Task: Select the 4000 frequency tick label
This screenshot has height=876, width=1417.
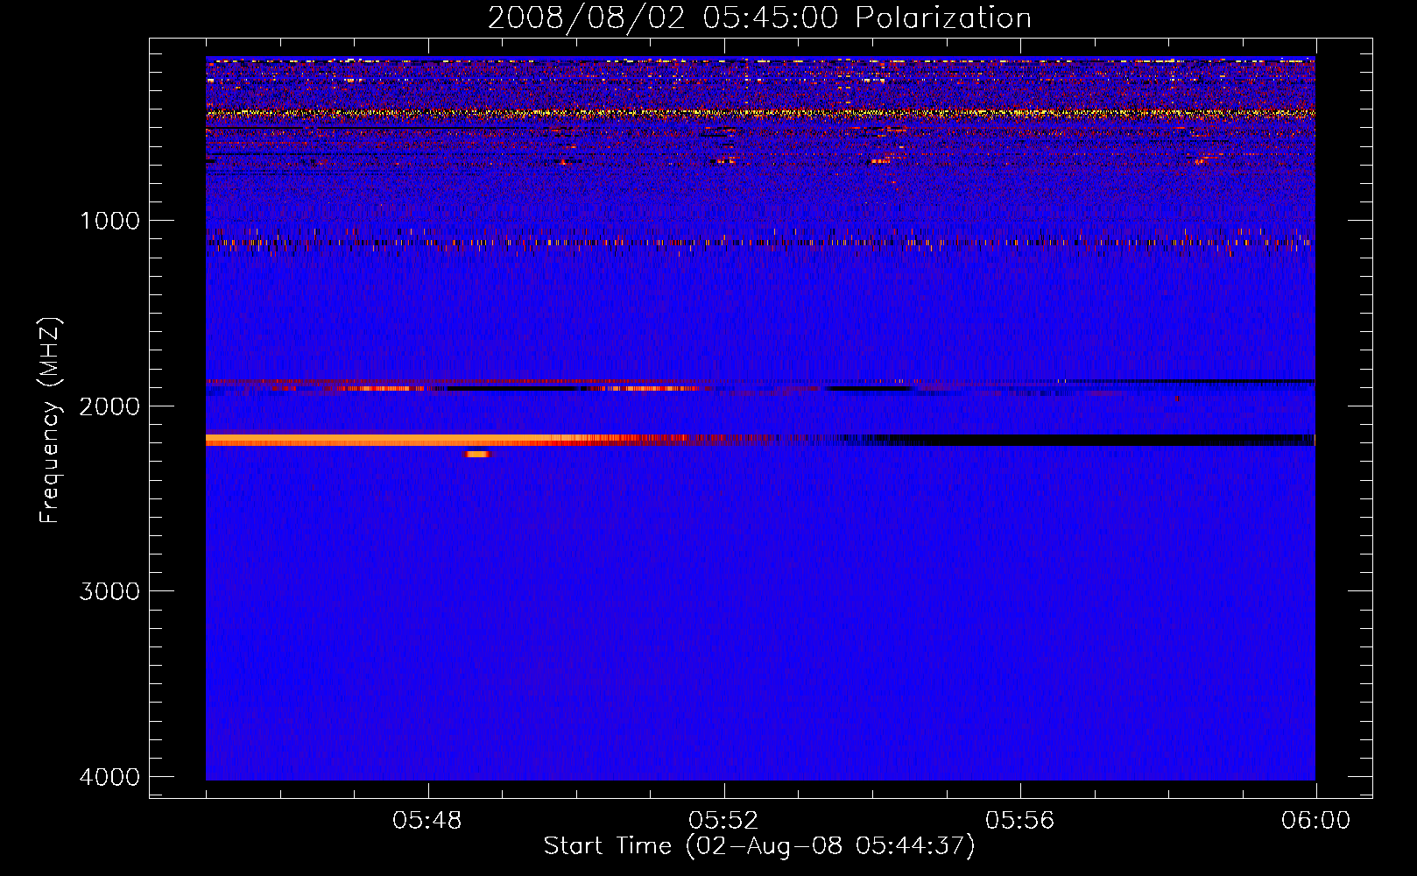Action: coord(109,777)
